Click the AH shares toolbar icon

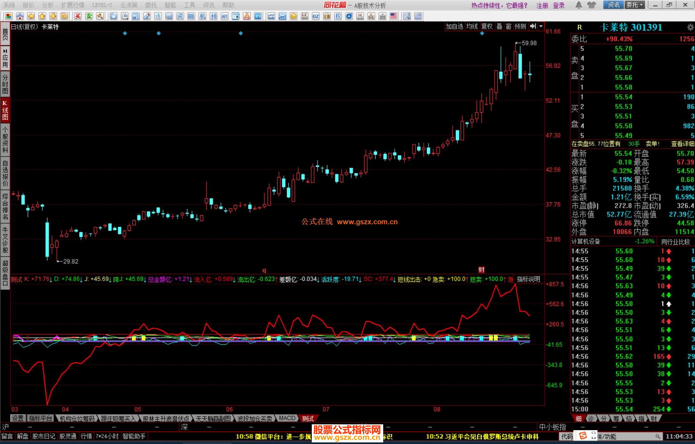(224, 16)
